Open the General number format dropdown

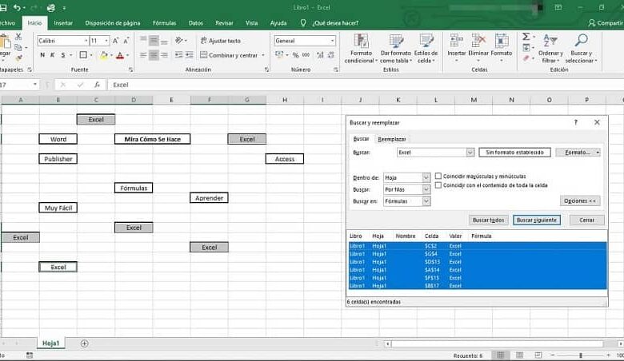click(332, 41)
